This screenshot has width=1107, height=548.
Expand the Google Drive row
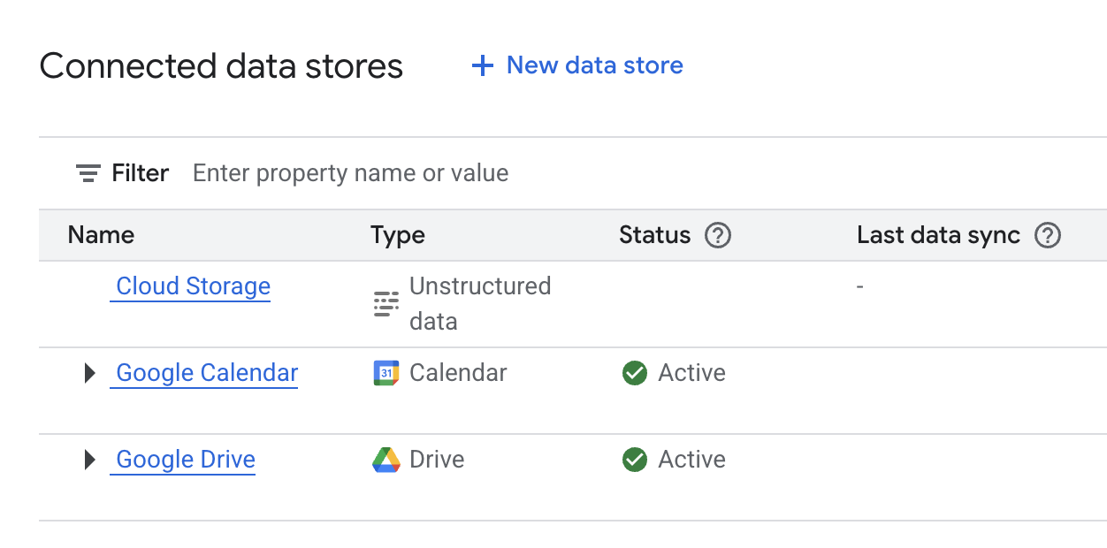pyautogui.click(x=88, y=459)
